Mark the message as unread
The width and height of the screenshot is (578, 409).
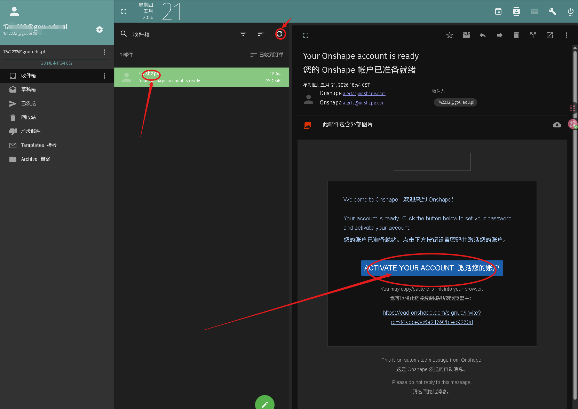tap(466, 35)
